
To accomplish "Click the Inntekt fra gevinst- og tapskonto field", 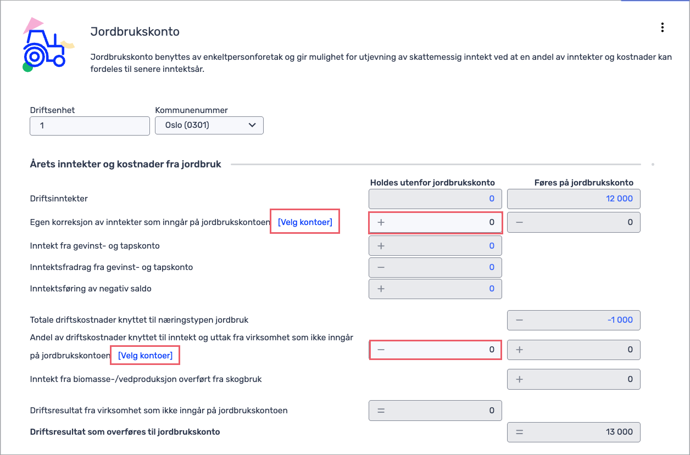I will (435, 246).
